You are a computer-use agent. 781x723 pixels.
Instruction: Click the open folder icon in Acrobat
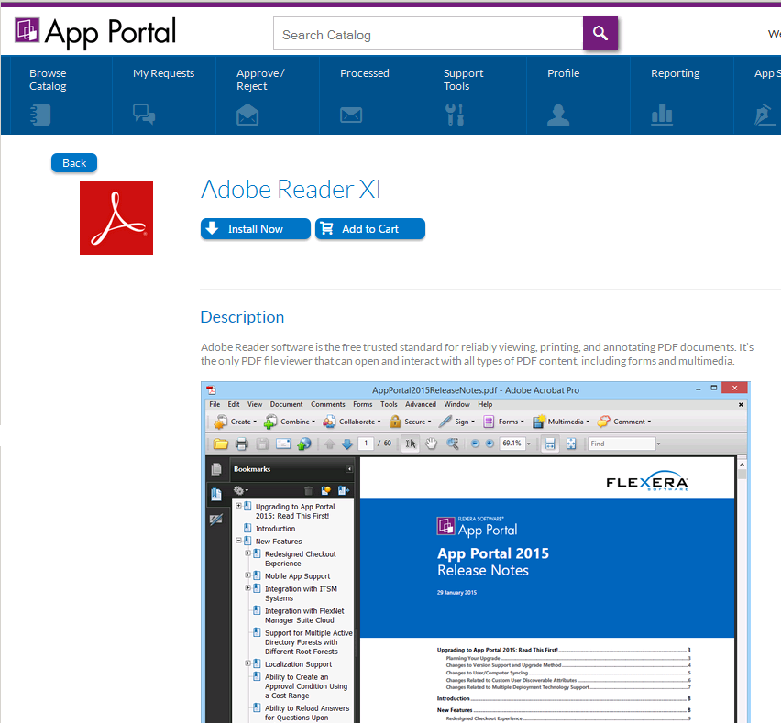point(221,444)
